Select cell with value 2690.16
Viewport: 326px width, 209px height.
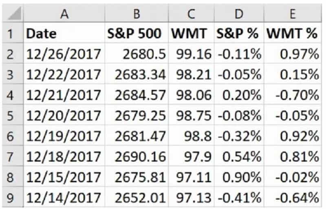click(137, 156)
